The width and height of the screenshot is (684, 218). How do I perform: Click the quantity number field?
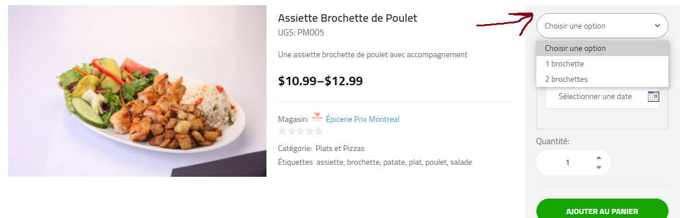coord(567,162)
